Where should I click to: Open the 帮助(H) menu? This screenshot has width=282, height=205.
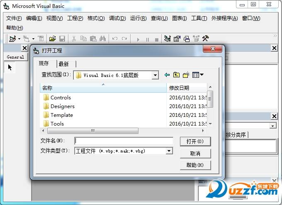tap(15, 28)
